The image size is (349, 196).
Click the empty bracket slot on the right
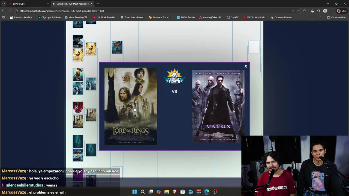coord(254,47)
